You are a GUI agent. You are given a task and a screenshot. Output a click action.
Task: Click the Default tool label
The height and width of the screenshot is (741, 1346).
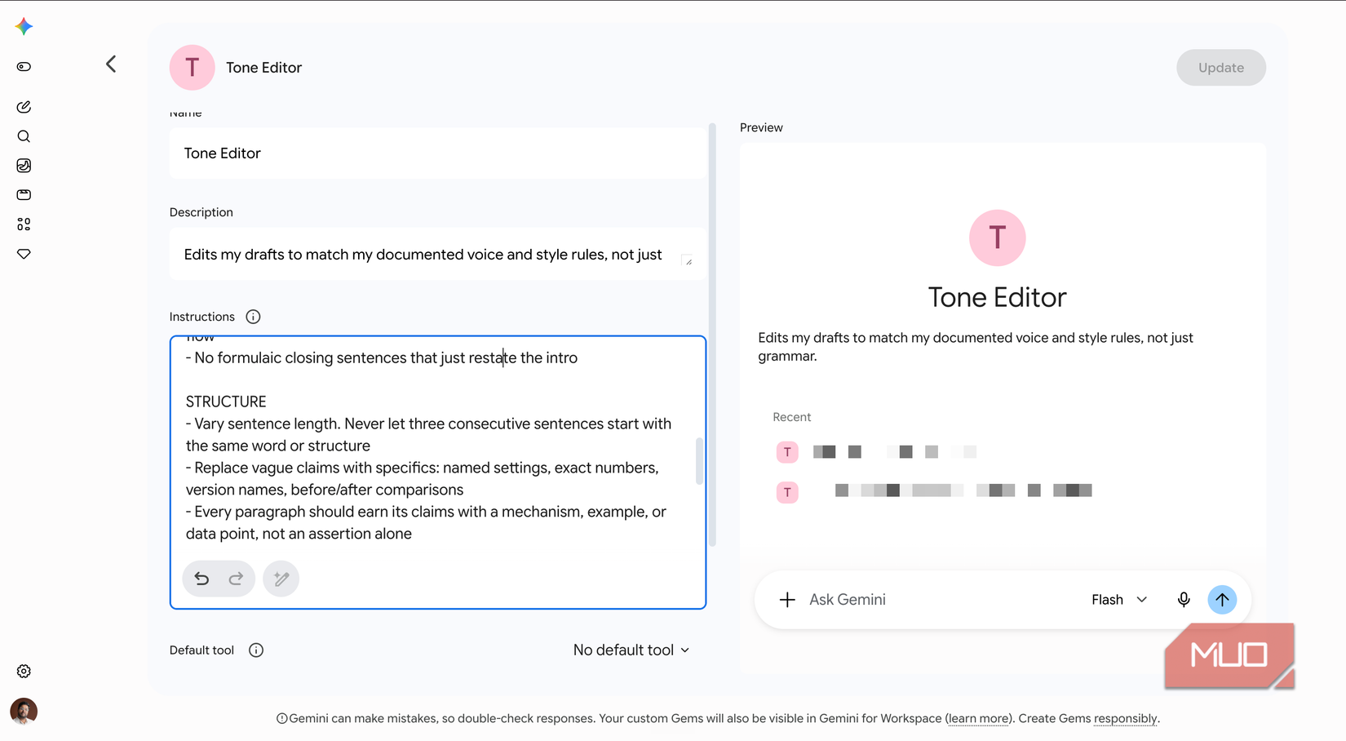[201, 650]
